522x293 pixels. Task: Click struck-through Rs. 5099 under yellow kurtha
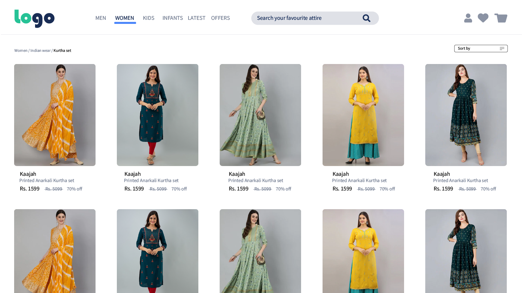(366, 189)
